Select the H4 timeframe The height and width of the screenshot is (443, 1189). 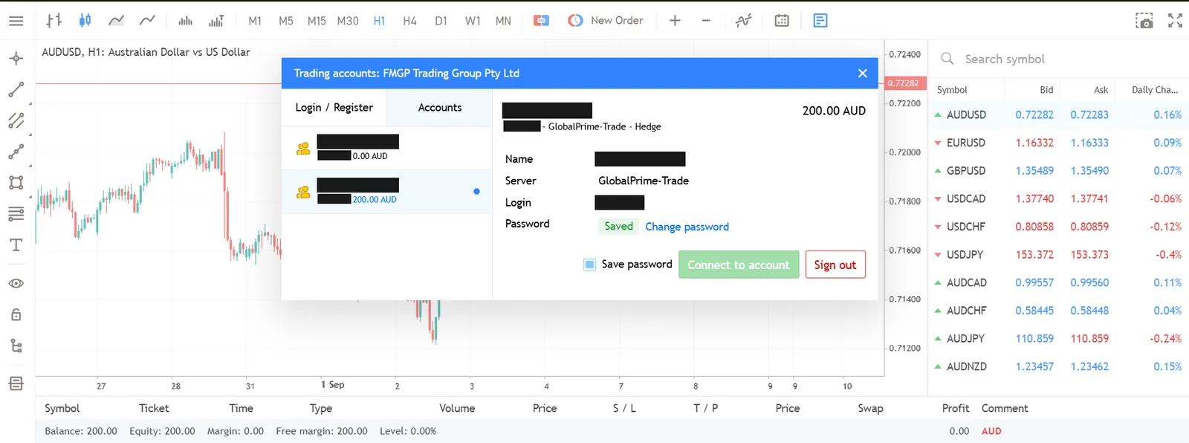coord(409,21)
